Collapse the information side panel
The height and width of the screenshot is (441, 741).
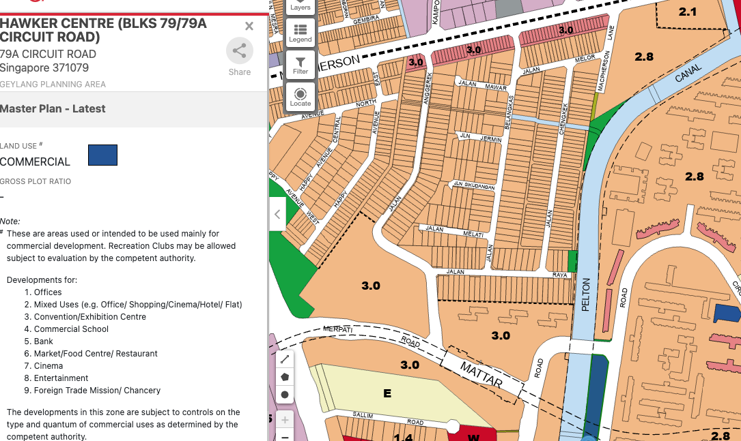pyautogui.click(x=277, y=214)
